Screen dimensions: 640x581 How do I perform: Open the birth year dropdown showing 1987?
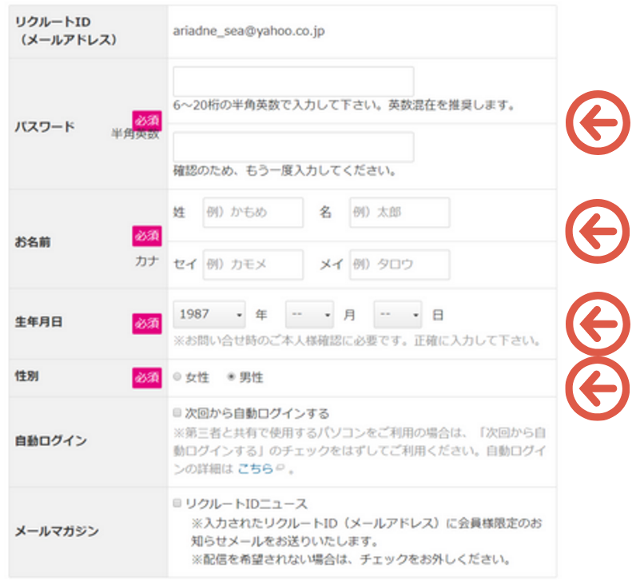coord(209,315)
